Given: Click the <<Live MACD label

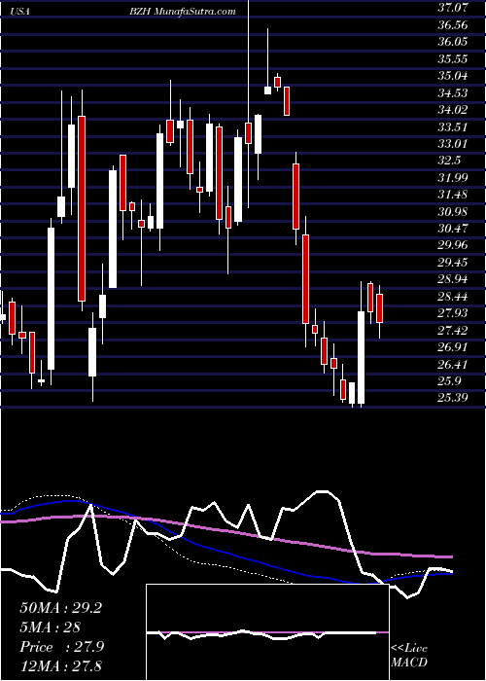Looking at the screenshot, I should coord(409,656).
